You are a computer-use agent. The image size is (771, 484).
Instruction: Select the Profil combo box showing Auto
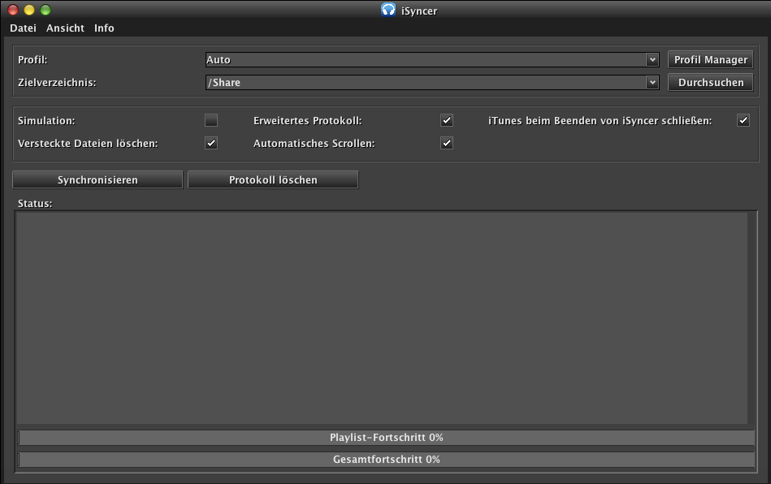pyautogui.click(x=432, y=60)
